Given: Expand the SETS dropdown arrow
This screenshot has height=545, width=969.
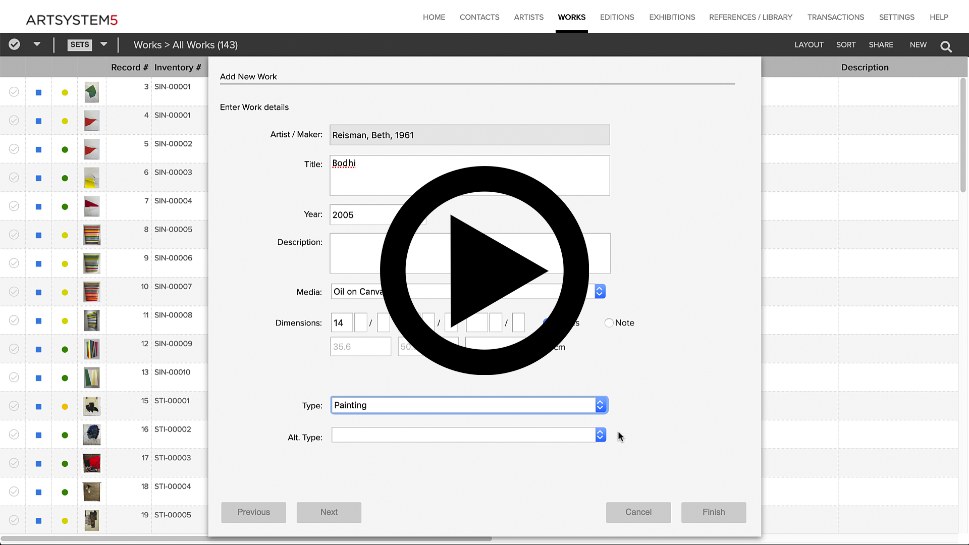Looking at the screenshot, I should tap(103, 44).
